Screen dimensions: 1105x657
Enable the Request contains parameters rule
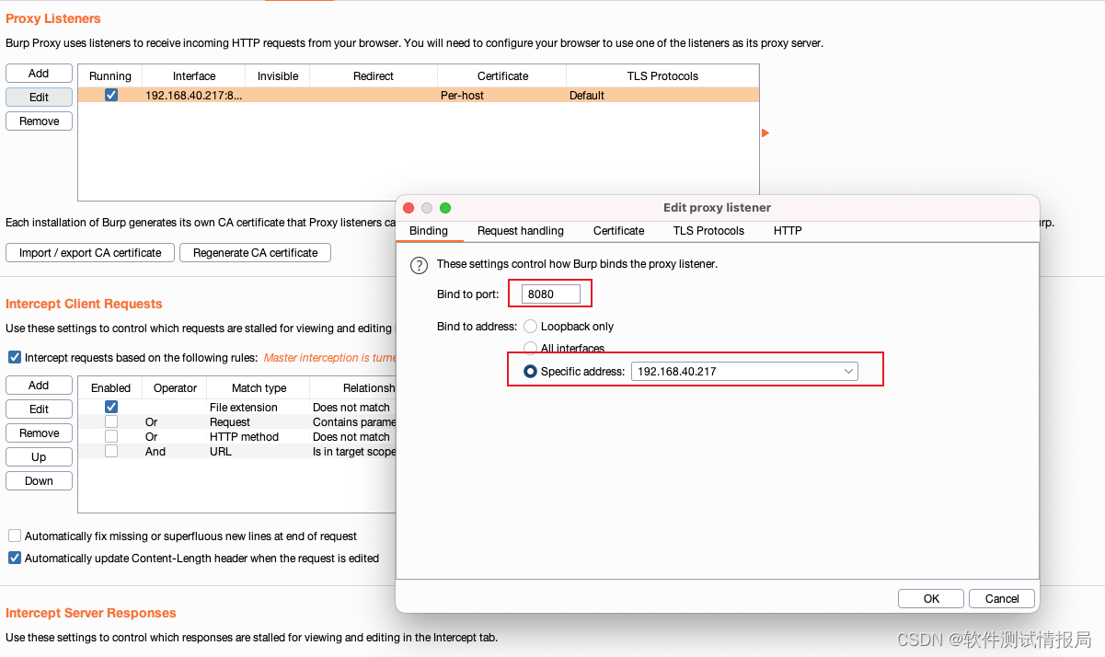pos(111,421)
